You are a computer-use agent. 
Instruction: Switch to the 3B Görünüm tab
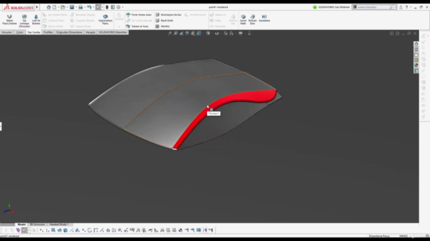[38, 224]
